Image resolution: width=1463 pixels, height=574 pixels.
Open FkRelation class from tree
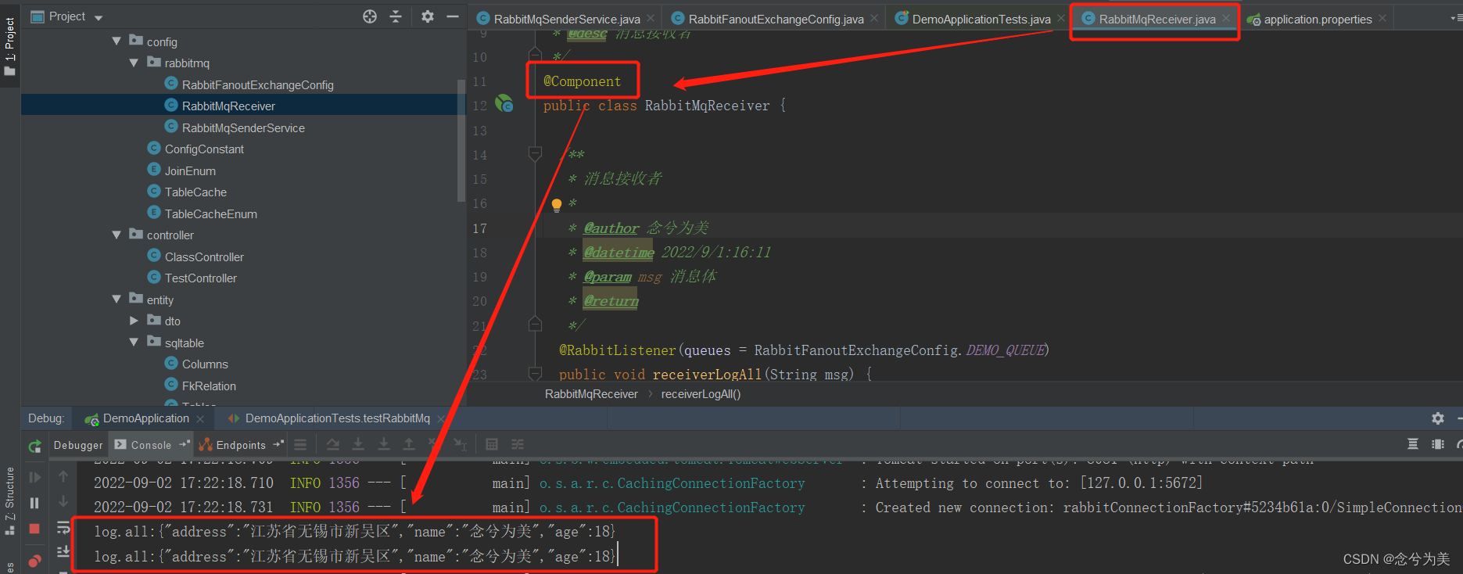tap(209, 386)
